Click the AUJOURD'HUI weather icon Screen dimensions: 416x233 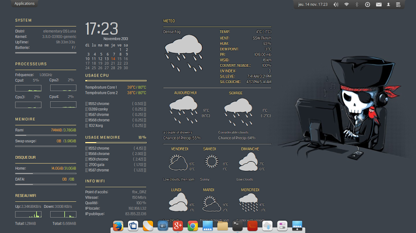183,109
